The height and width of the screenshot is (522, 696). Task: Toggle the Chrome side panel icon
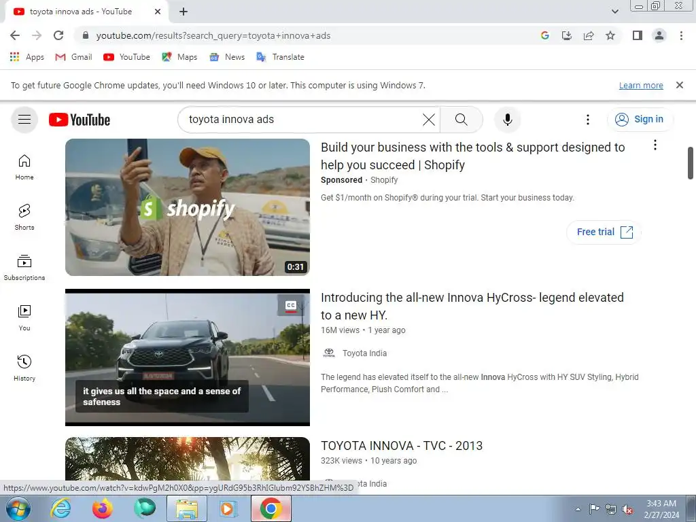638,35
